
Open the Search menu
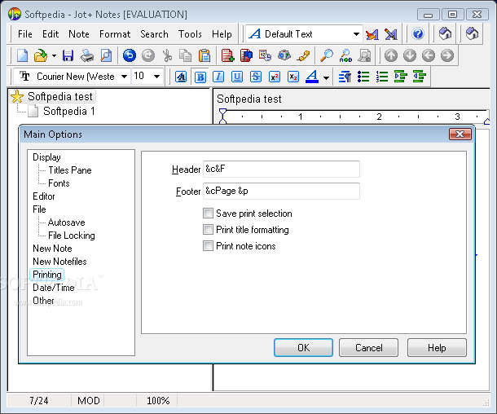(x=154, y=34)
